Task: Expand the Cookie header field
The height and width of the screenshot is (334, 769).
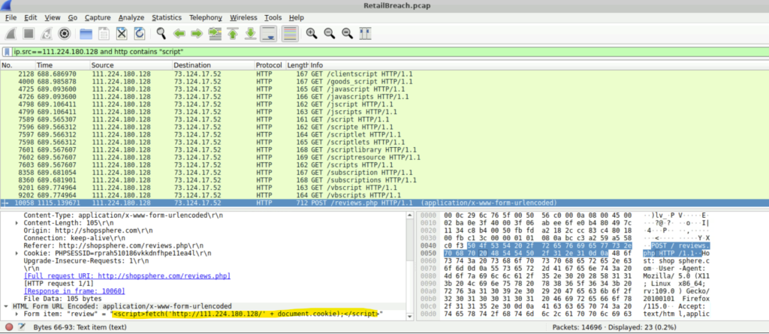Action: pyautogui.click(x=17, y=254)
